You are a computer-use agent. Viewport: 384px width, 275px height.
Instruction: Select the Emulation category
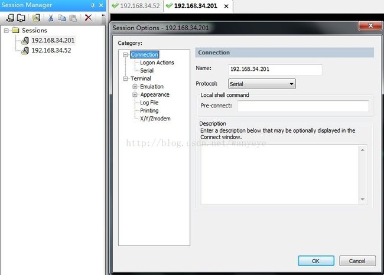(152, 87)
